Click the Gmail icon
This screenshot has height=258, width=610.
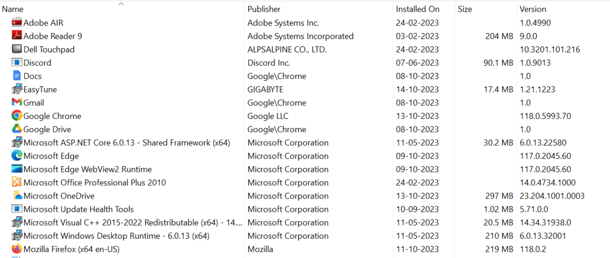coord(17,102)
